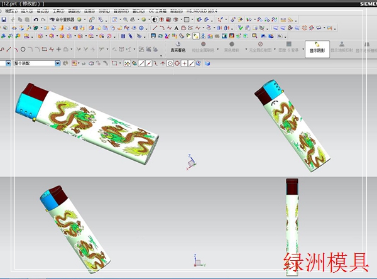
Task: Click the plus point sketch icon
Action: [58, 49]
